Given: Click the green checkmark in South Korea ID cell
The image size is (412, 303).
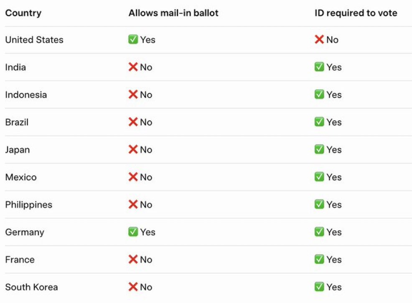Looking at the screenshot, I should coord(319,287).
